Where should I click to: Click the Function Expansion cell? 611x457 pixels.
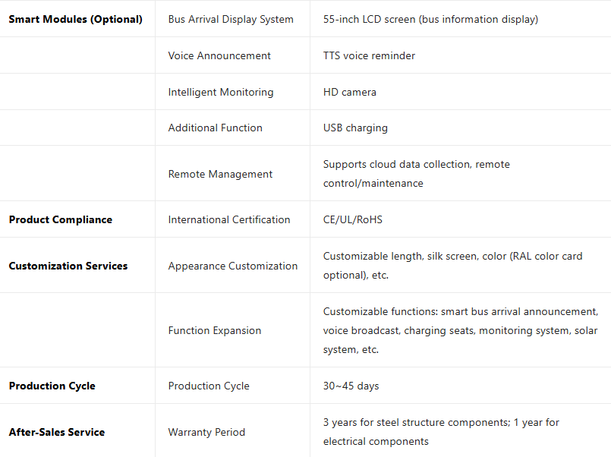click(x=215, y=330)
